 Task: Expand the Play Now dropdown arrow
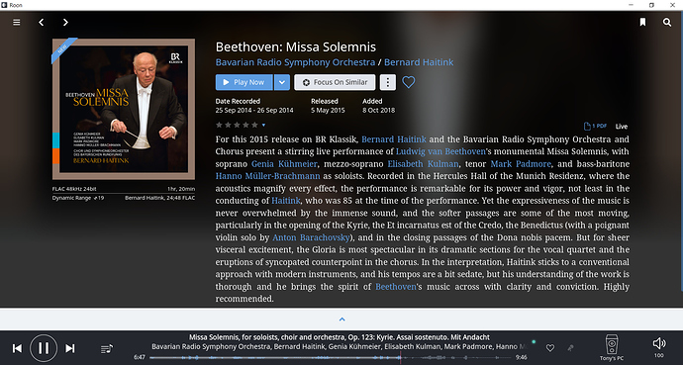[x=282, y=82]
